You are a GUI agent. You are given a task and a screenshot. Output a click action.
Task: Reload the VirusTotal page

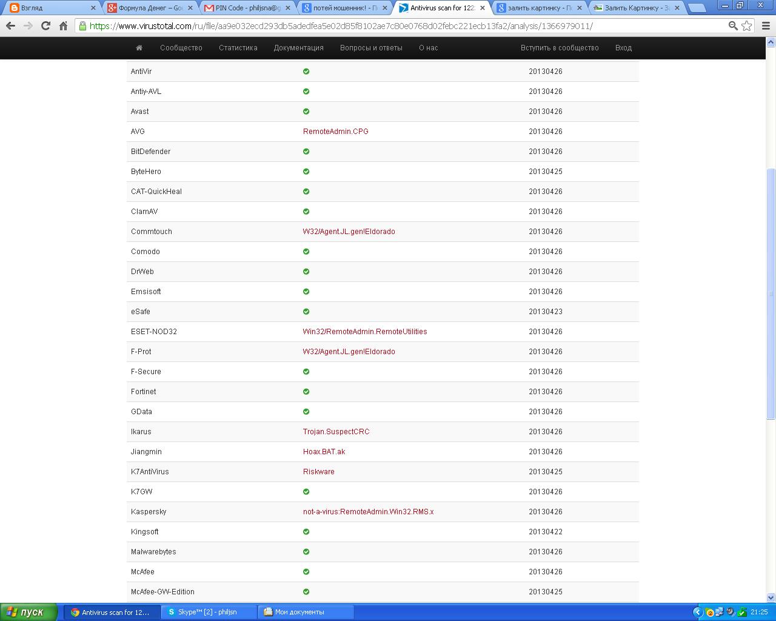45,26
